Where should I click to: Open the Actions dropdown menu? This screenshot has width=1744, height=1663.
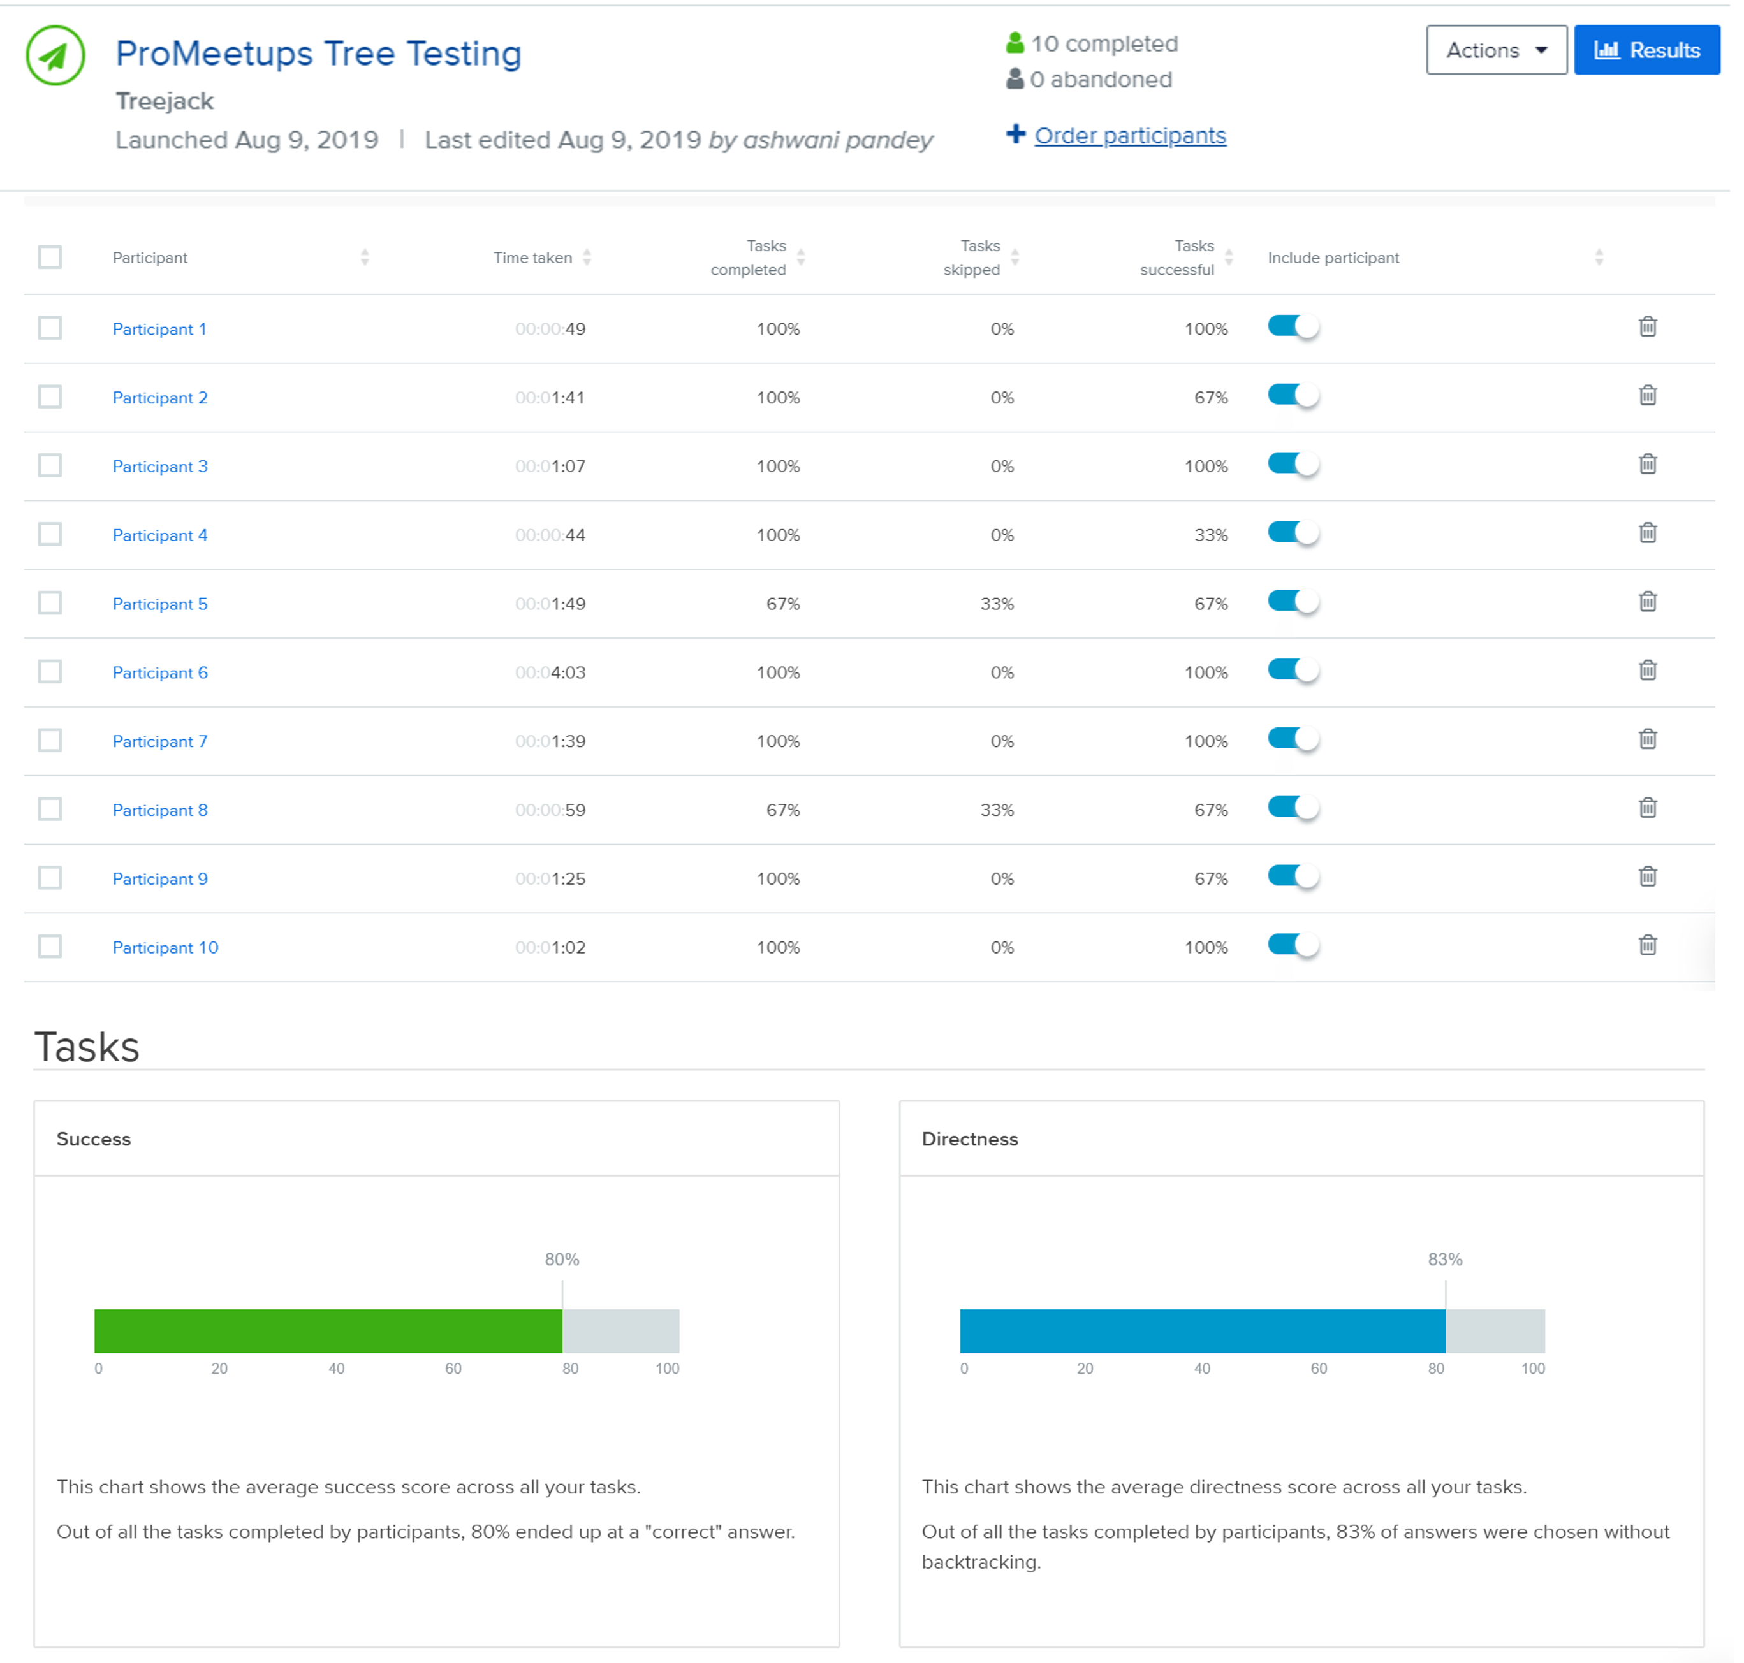click(1496, 50)
